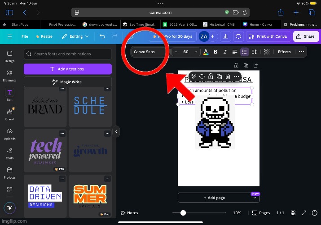This screenshot has width=321, height=225.
Task: Lock the page with top lock icon
Action: coord(236,66)
